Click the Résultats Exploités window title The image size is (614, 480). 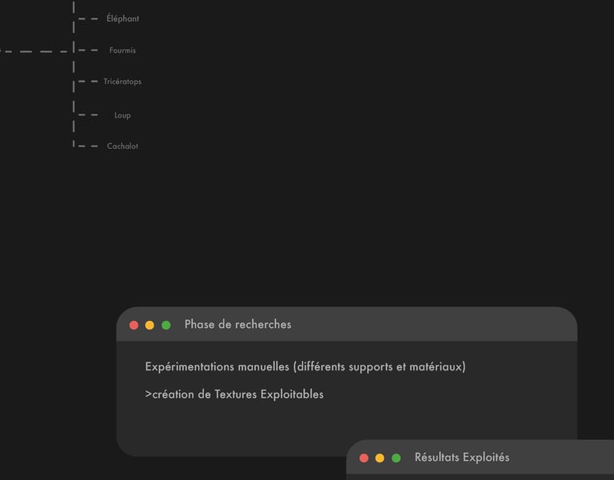pyautogui.click(x=461, y=458)
